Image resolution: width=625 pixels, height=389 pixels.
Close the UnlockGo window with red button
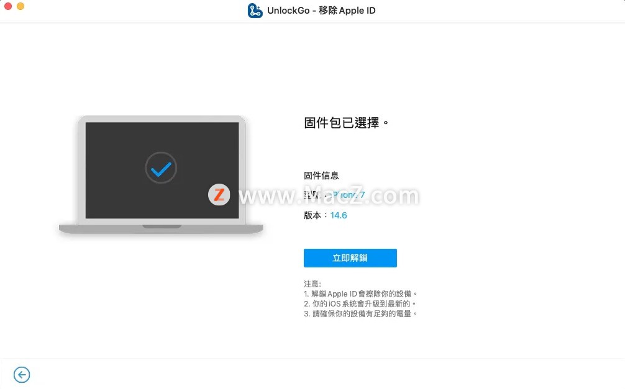(x=7, y=6)
